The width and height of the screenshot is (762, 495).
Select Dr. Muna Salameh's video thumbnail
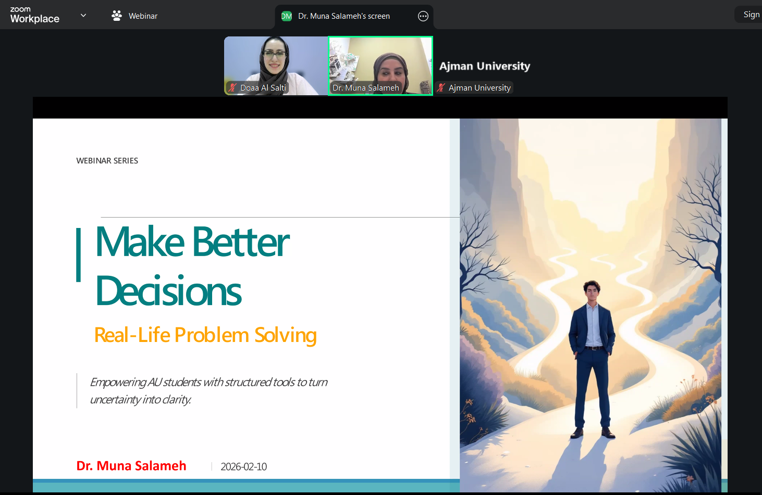click(380, 66)
